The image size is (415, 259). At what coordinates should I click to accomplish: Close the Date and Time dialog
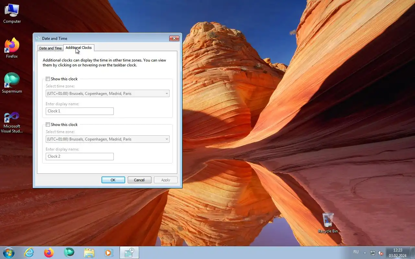tap(174, 38)
